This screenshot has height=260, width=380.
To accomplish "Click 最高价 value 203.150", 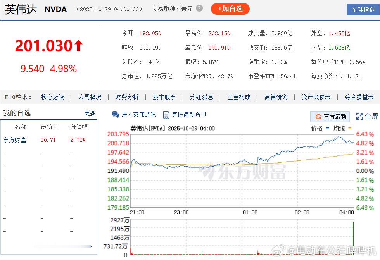I will pyautogui.click(x=219, y=33).
